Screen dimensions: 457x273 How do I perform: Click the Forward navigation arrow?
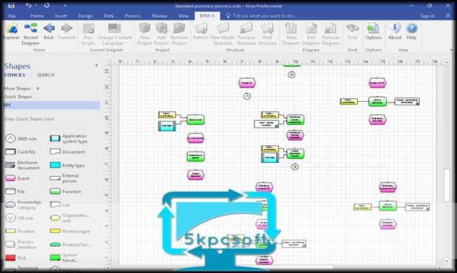(x=67, y=32)
